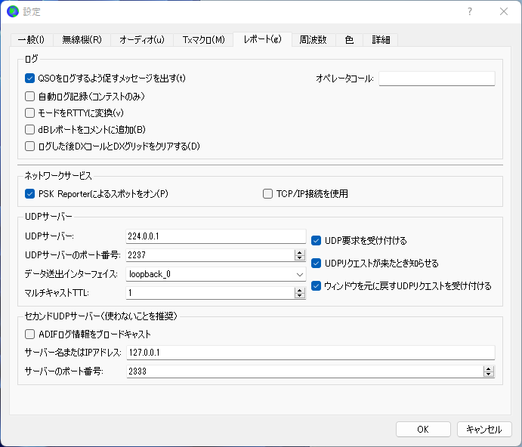Screen dimensions: 522x447
Task: Increase サーバーのポート番号 with up arrow
Action: (488, 368)
